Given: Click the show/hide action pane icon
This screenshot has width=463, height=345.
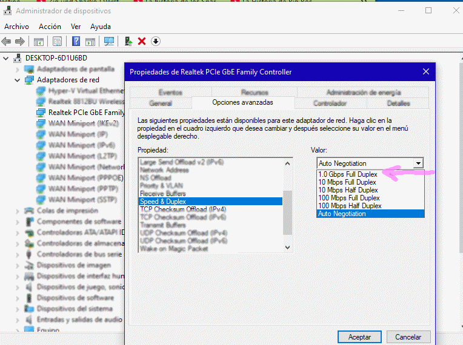Looking at the screenshot, I should point(90,42).
